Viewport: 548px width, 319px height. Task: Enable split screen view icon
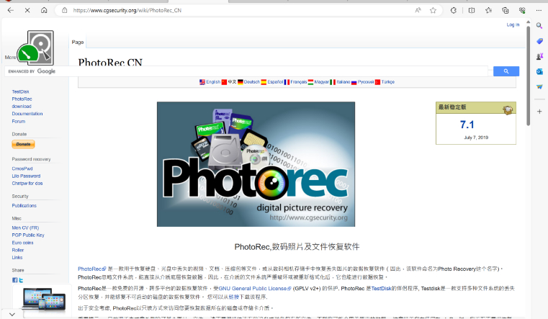[472, 10]
